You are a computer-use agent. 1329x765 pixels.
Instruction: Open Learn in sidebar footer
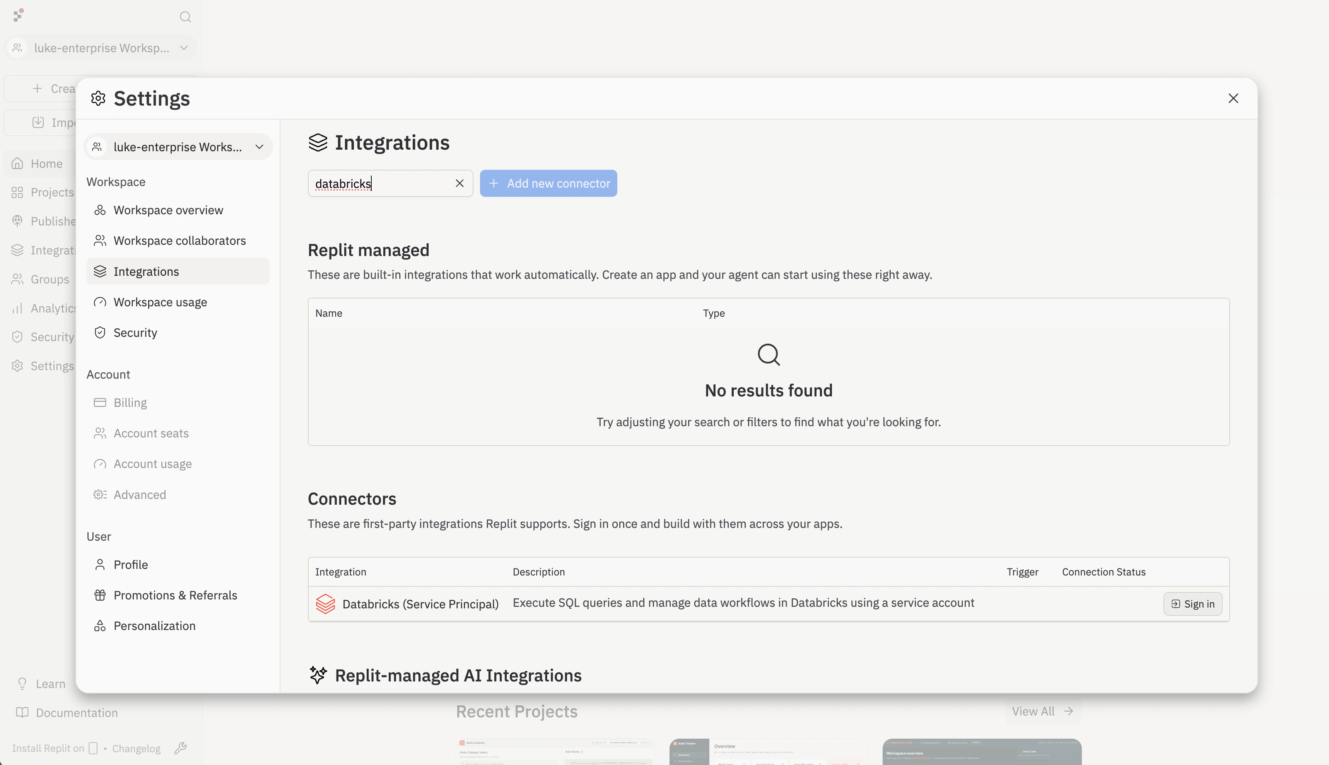pos(42,683)
